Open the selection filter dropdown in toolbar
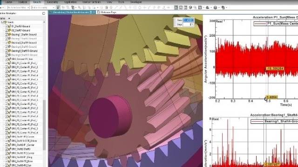The height and width of the screenshot is (167, 298). (x=18, y=7)
